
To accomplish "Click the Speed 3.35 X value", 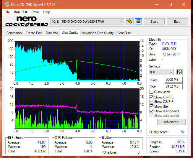I will pyautogui.click(x=180, y=151).
